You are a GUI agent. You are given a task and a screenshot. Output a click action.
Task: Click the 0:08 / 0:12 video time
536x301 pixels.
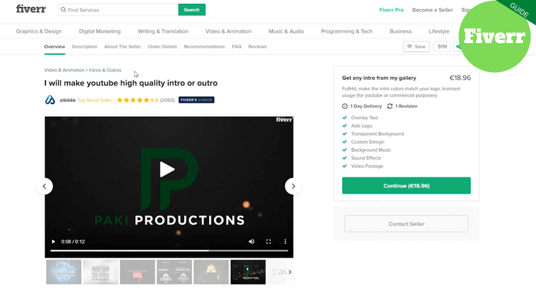point(73,242)
